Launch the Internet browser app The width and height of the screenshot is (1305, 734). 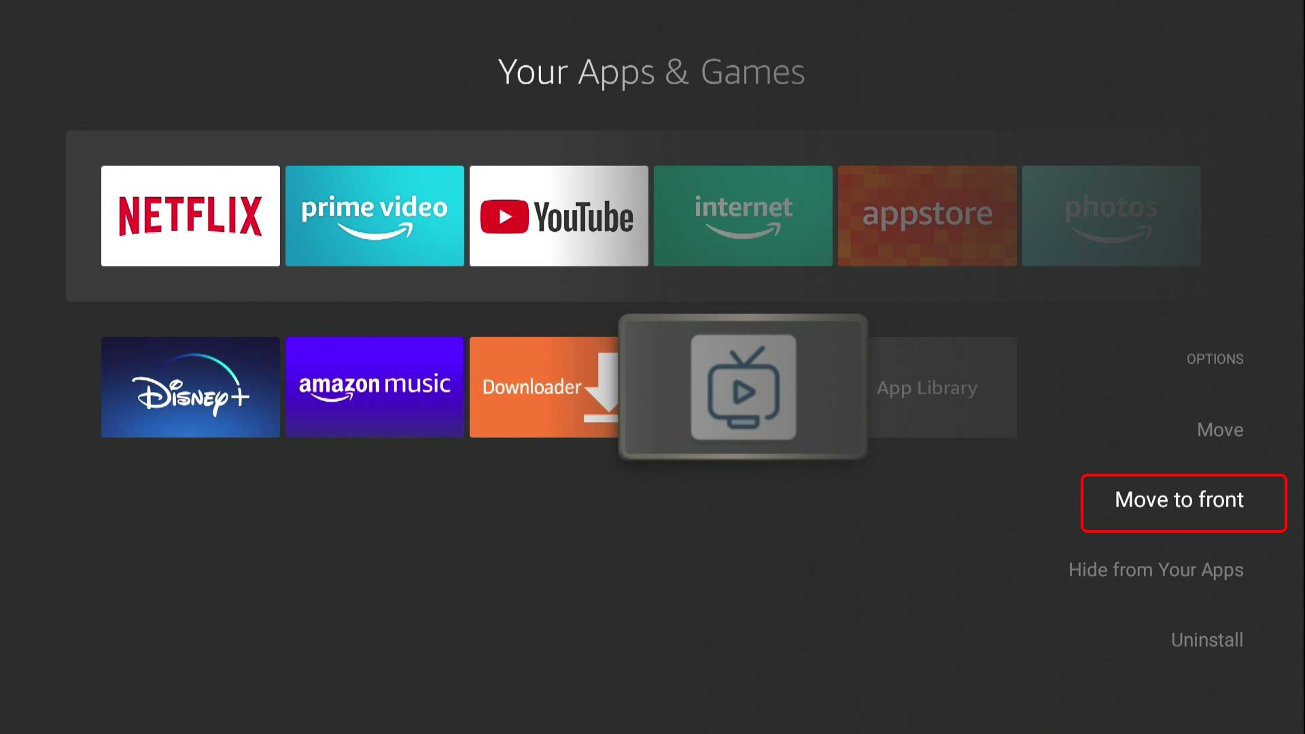pyautogui.click(x=743, y=215)
